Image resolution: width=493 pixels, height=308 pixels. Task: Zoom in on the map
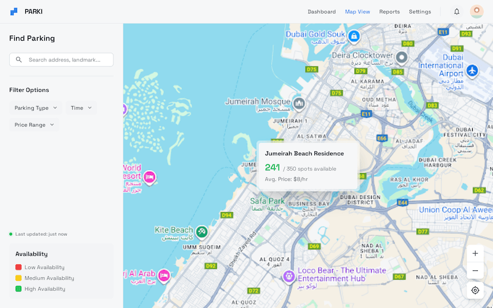(x=475, y=253)
